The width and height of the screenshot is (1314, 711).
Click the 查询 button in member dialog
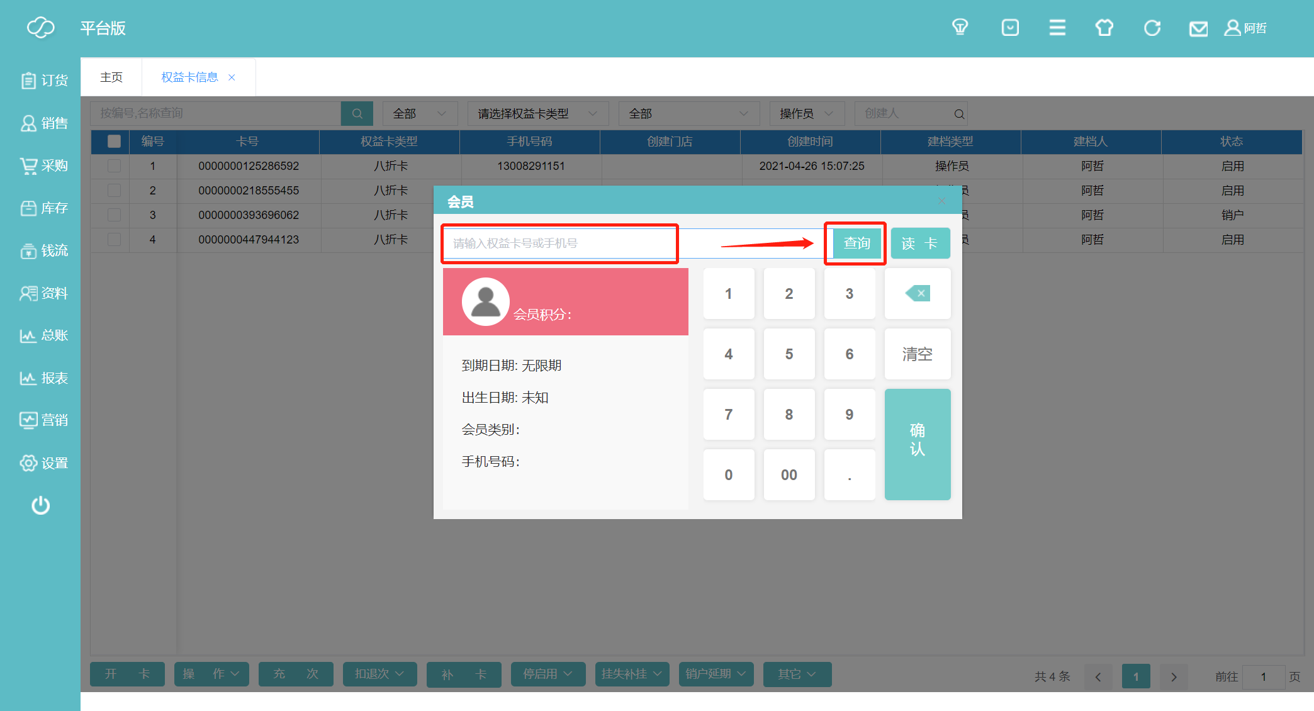pyautogui.click(x=856, y=244)
